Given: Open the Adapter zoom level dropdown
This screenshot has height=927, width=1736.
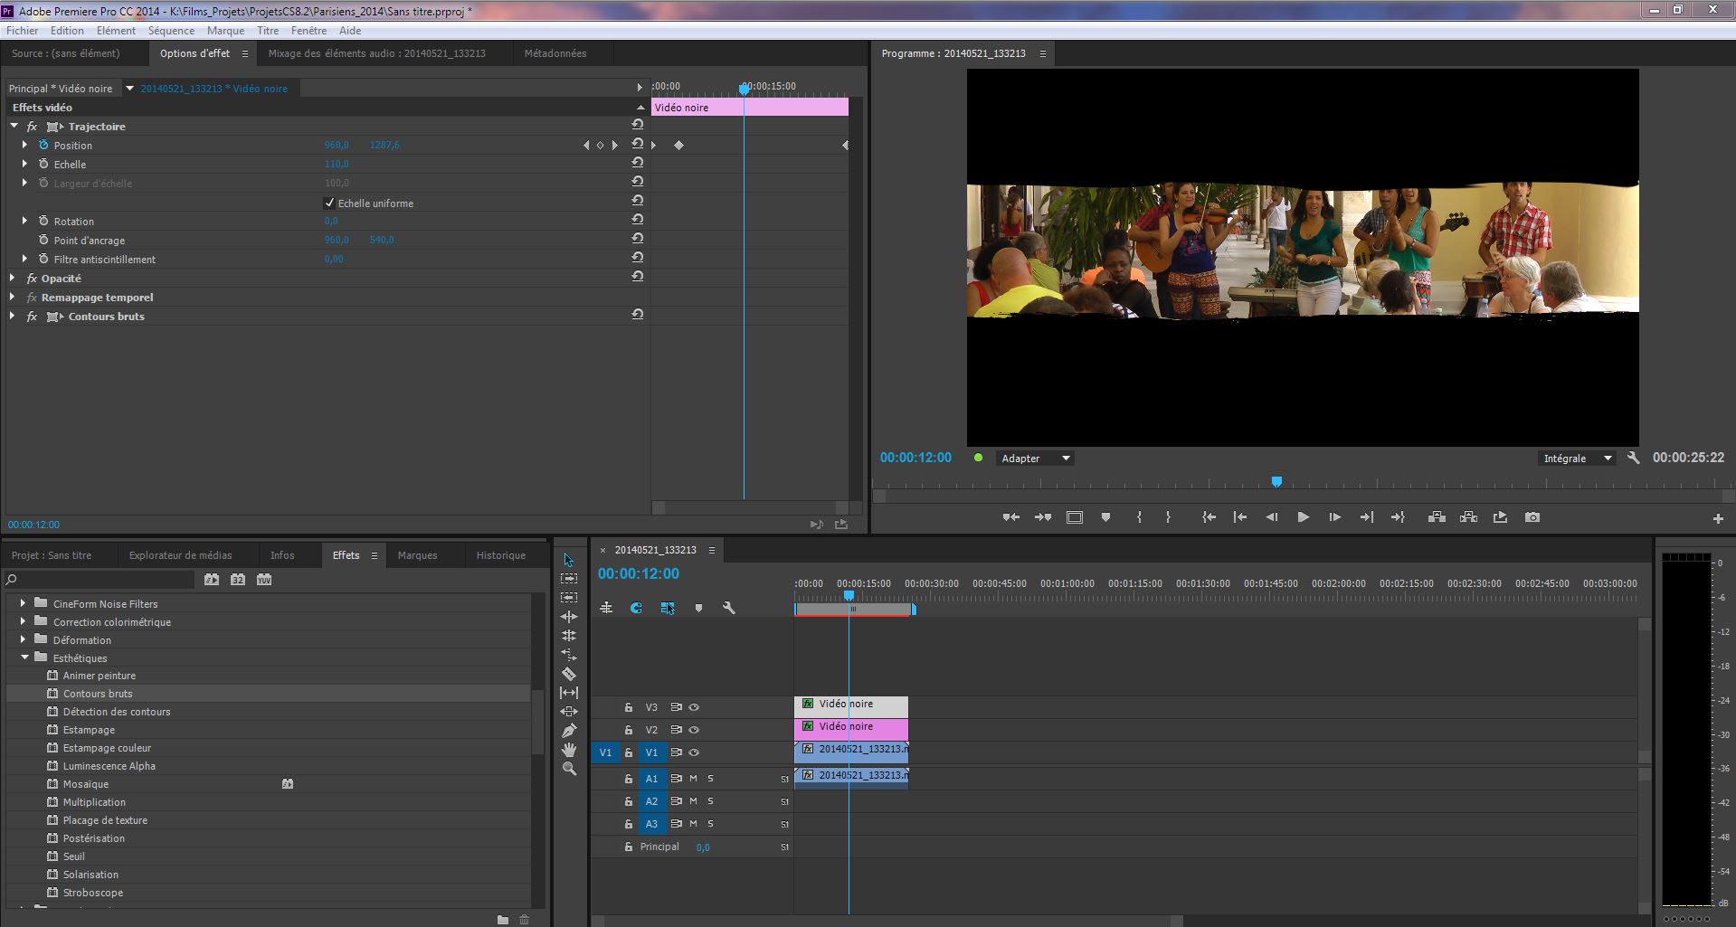Looking at the screenshot, I should [1035, 459].
